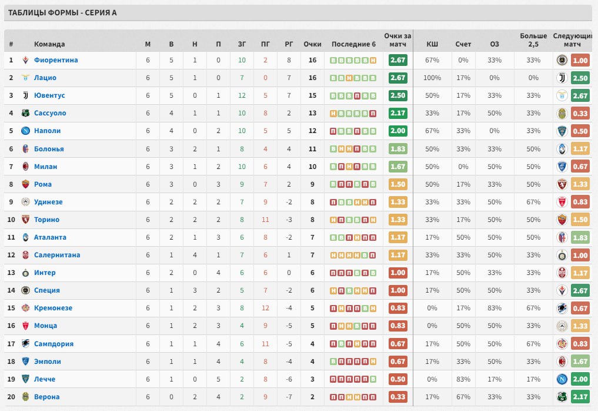This screenshot has height=411, width=598.
Task: Click the Lazio eagle crest
Action: [25, 78]
